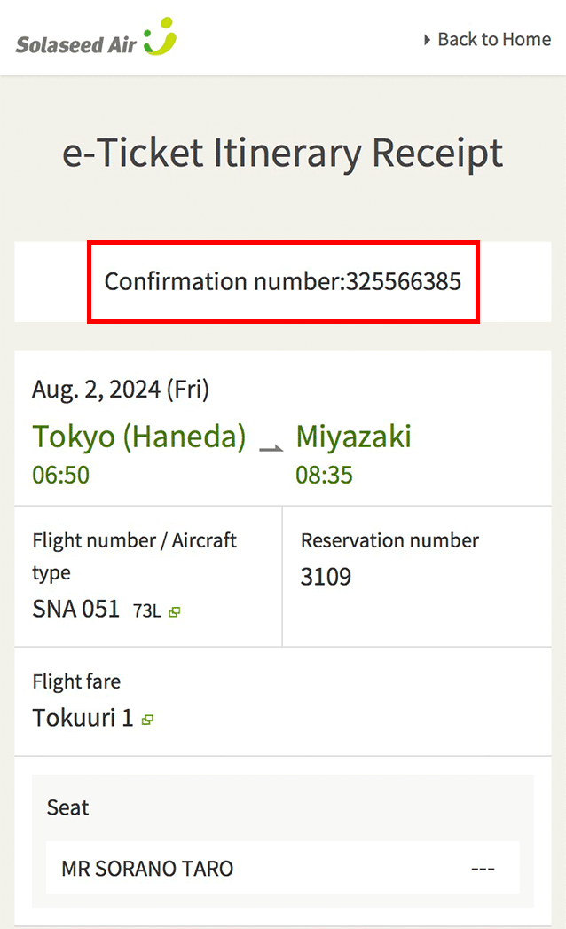Image resolution: width=566 pixels, height=929 pixels.
Task: Click the departure time 06:50
Action: coord(60,475)
